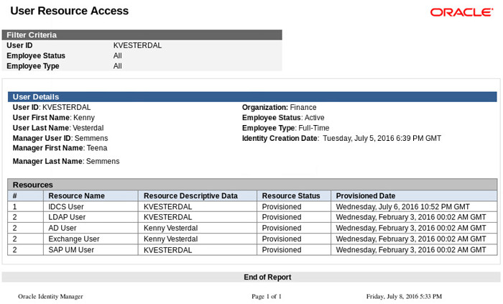Click the User Resource Access title

point(69,11)
